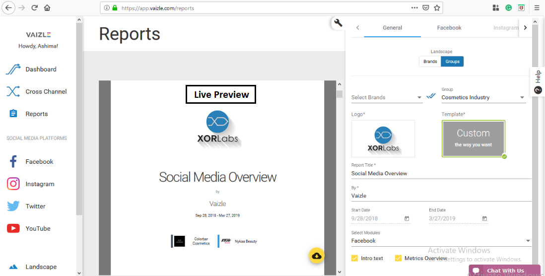Click Nykaa Beauty brand in preview
This screenshot has height=276, width=545.
tap(237, 241)
